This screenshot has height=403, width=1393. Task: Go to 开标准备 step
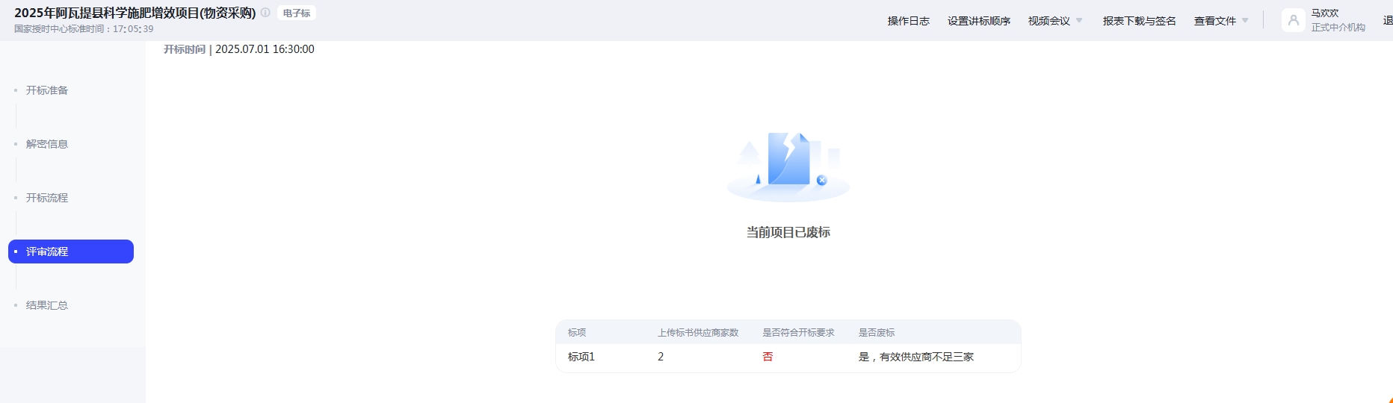pyautogui.click(x=47, y=90)
